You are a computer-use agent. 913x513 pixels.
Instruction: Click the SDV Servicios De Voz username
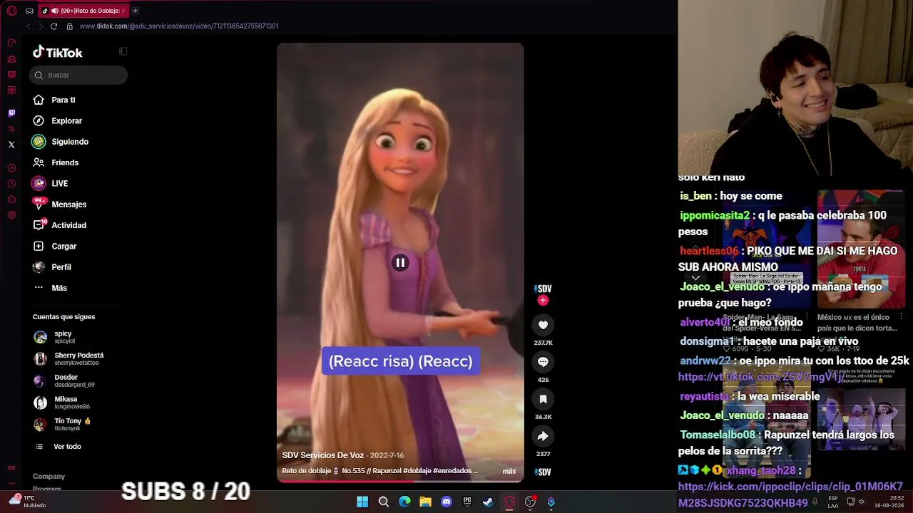point(323,455)
